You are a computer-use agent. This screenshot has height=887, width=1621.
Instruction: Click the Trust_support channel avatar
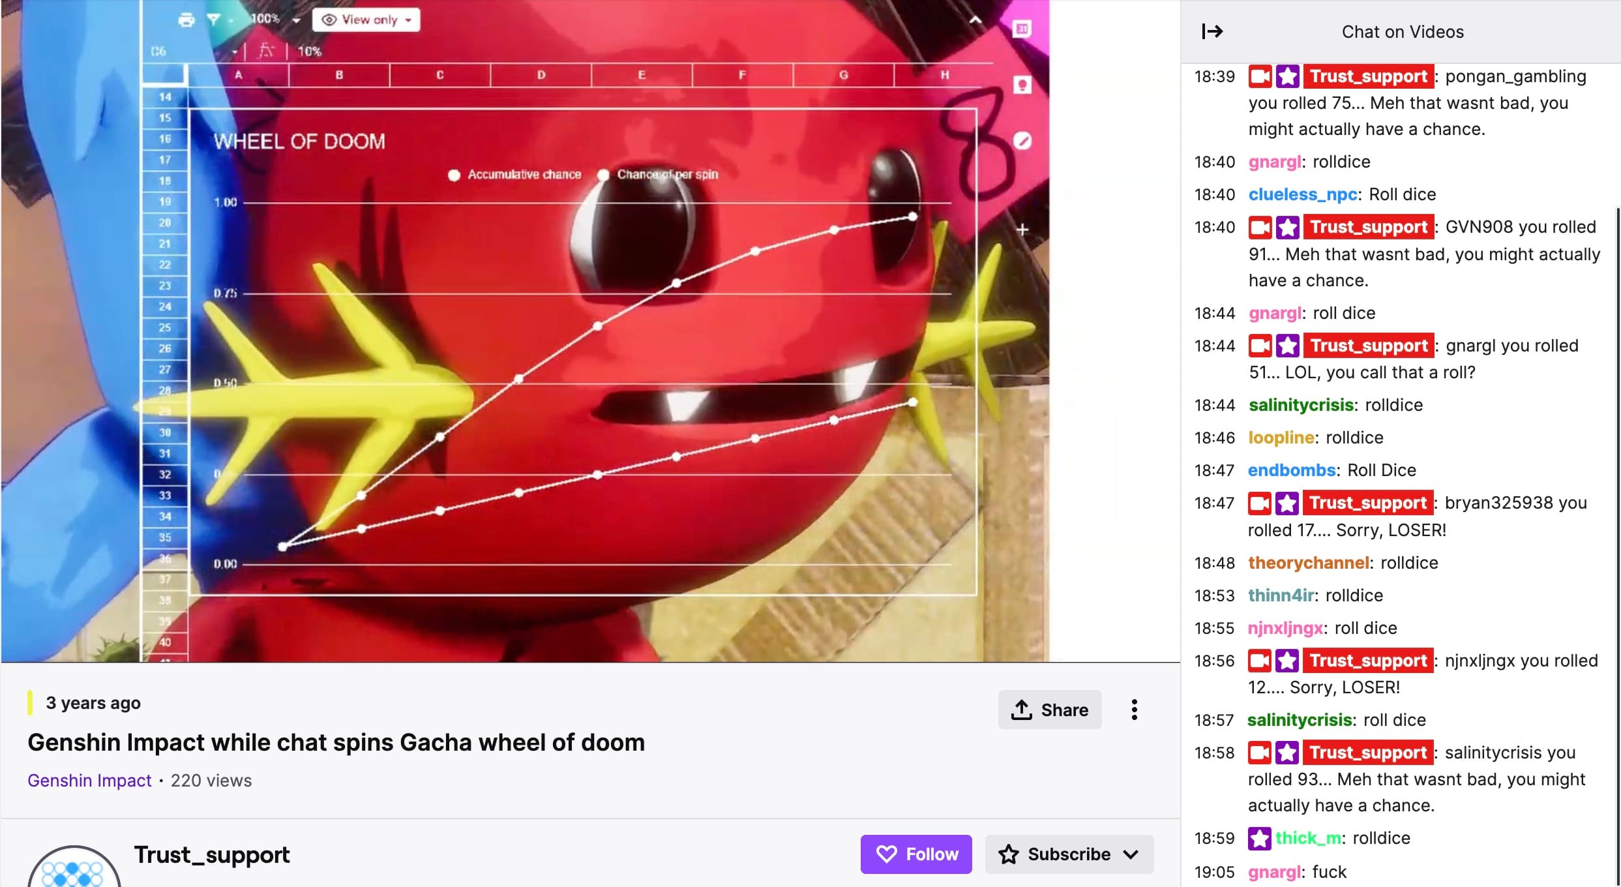(x=74, y=867)
